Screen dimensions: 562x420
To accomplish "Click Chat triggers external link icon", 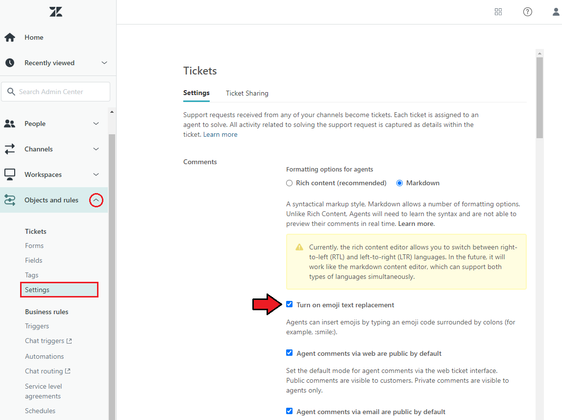I will pos(69,341).
